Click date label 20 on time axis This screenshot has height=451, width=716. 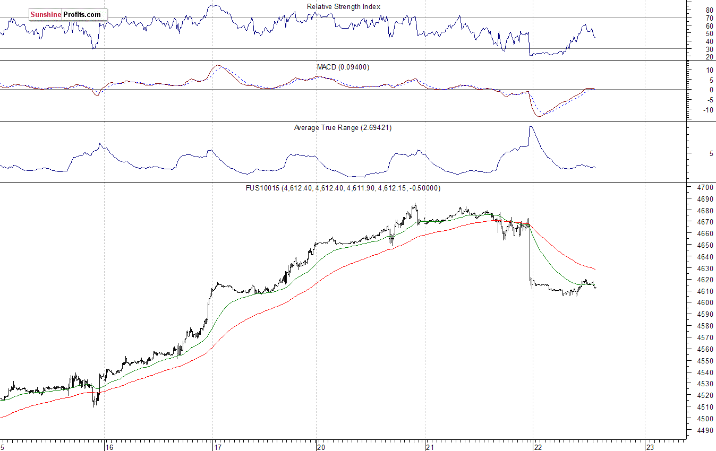(x=321, y=447)
